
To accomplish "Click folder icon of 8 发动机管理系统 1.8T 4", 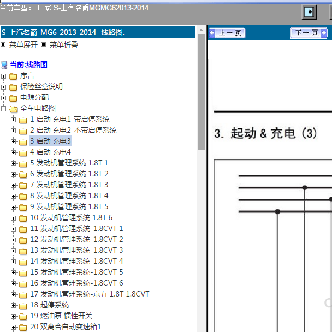I will click(23, 196).
